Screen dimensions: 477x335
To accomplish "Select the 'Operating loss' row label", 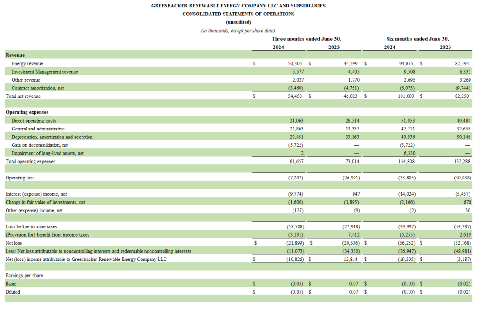I will click(20, 178).
